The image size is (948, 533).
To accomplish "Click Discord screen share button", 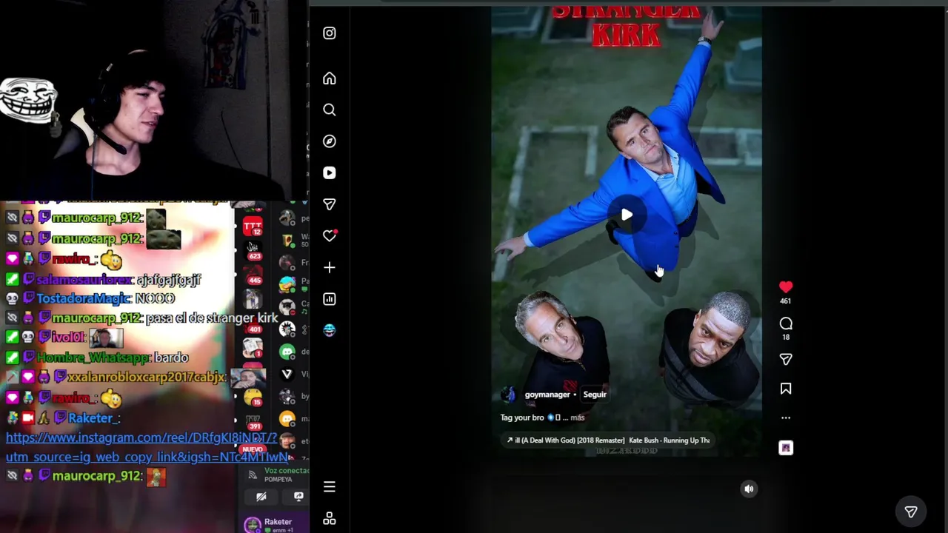I will (298, 497).
